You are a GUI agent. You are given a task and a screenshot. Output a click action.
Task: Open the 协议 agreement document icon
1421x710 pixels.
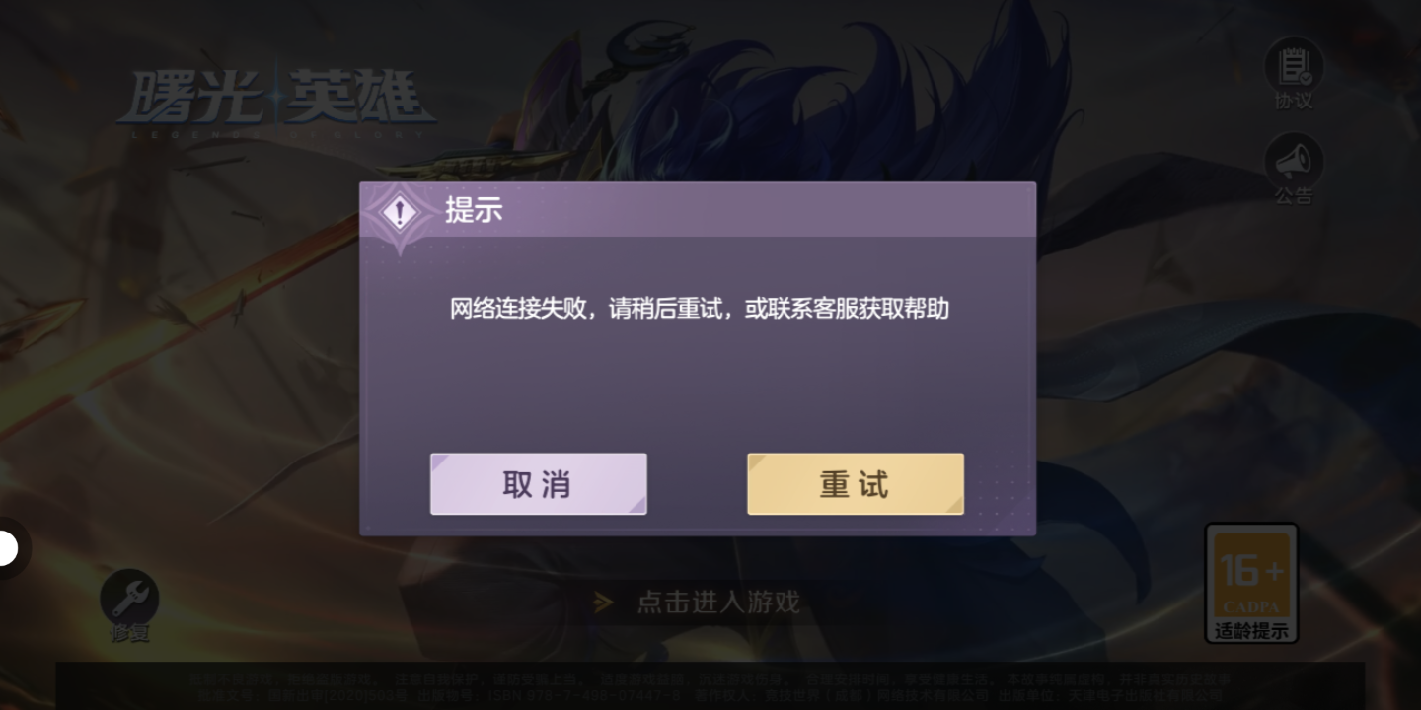pyautogui.click(x=1294, y=65)
